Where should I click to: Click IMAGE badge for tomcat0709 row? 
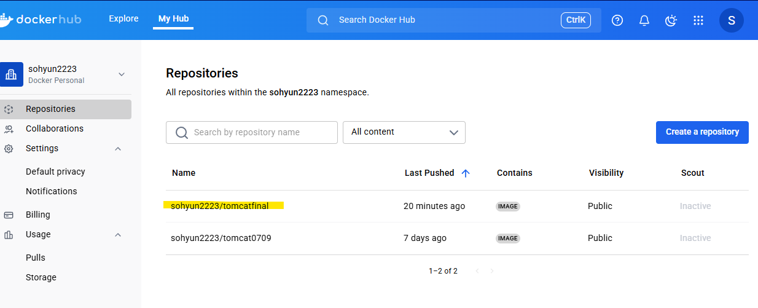tap(508, 239)
